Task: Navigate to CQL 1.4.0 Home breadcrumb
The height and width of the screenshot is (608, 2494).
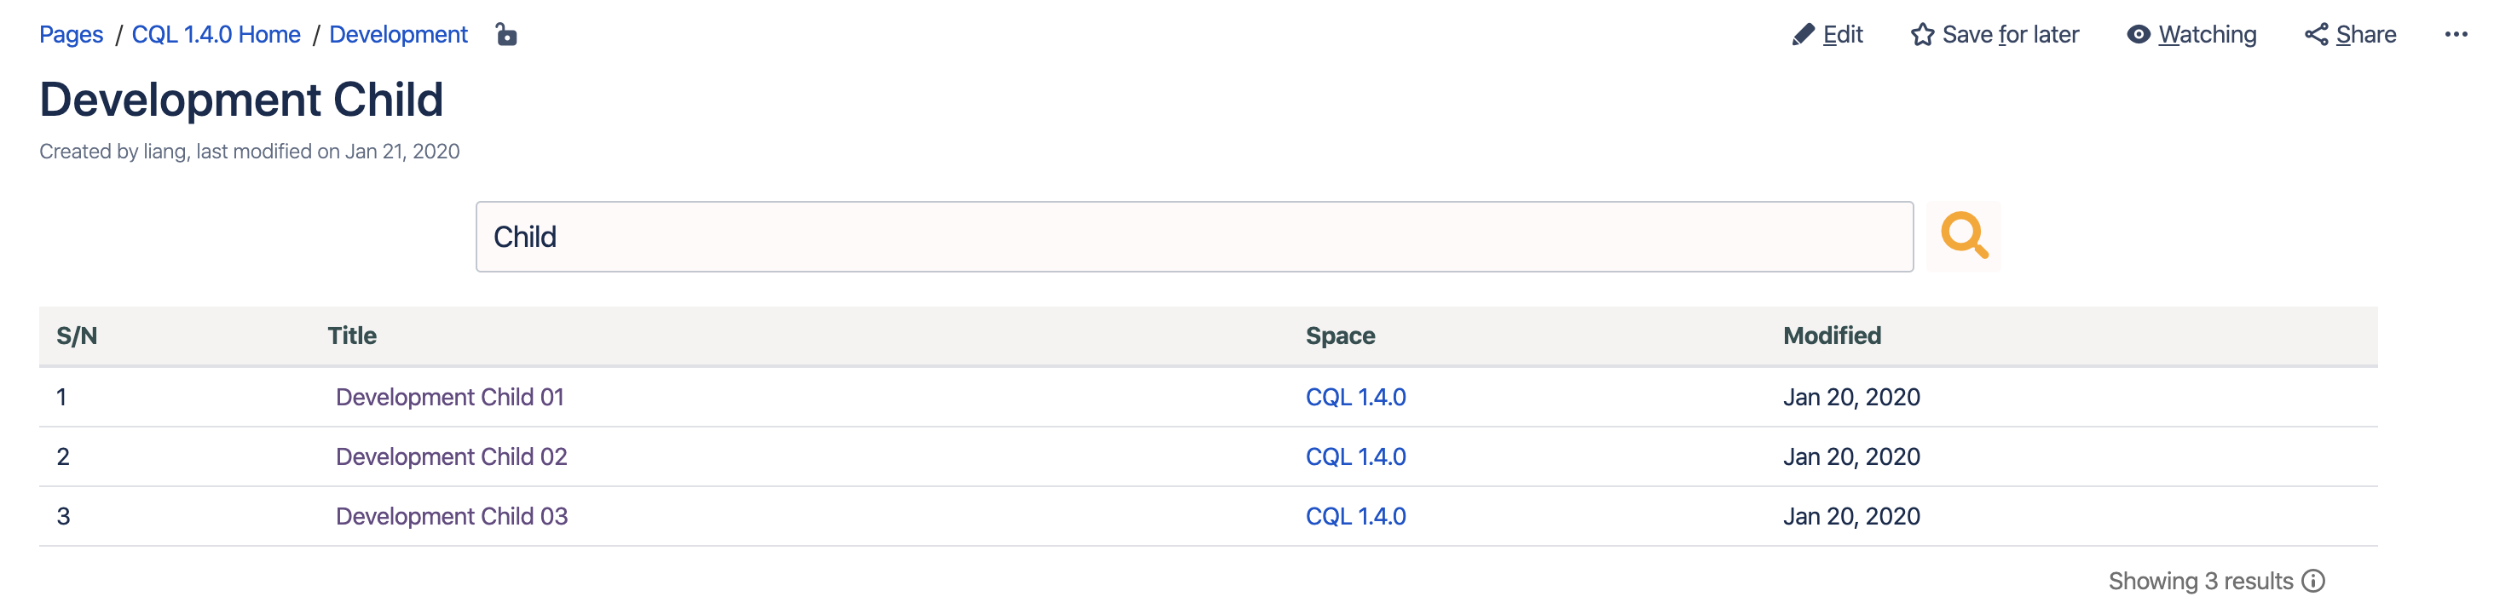Action: point(216,35)
